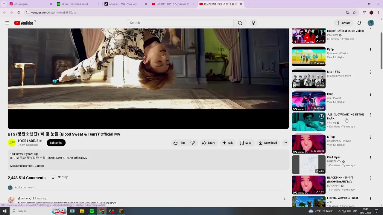View full playlist for Kpop by Ryan Alan
383x215 pixels.
(x=336, y=57)
